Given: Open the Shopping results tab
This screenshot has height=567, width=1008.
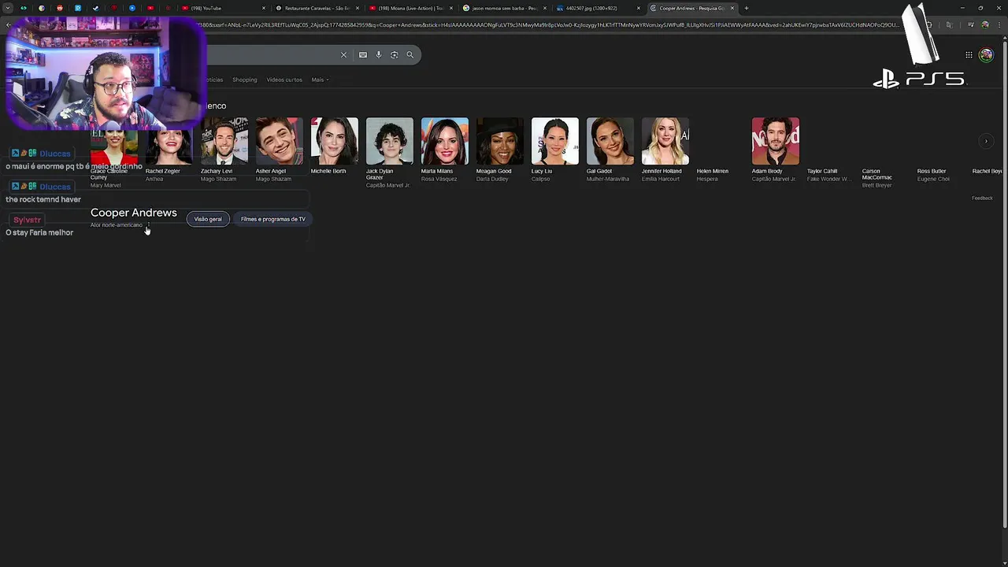Looking at the screenshot, I should pos(244,80).
